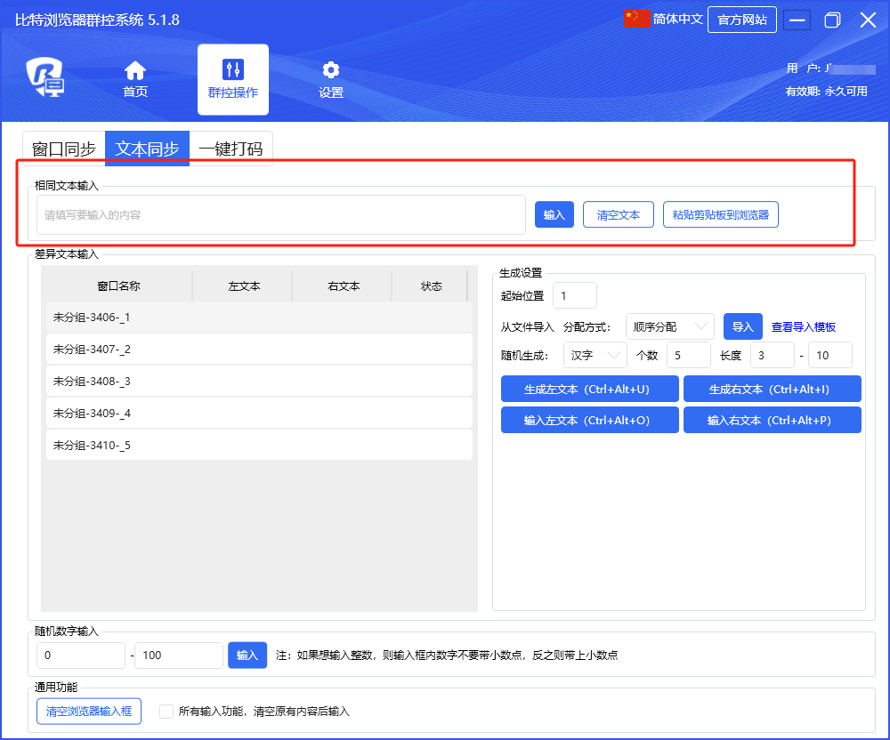Screen dimensions: 890x740
Task: Close the app with the X icon
Action: click(868, 20)
